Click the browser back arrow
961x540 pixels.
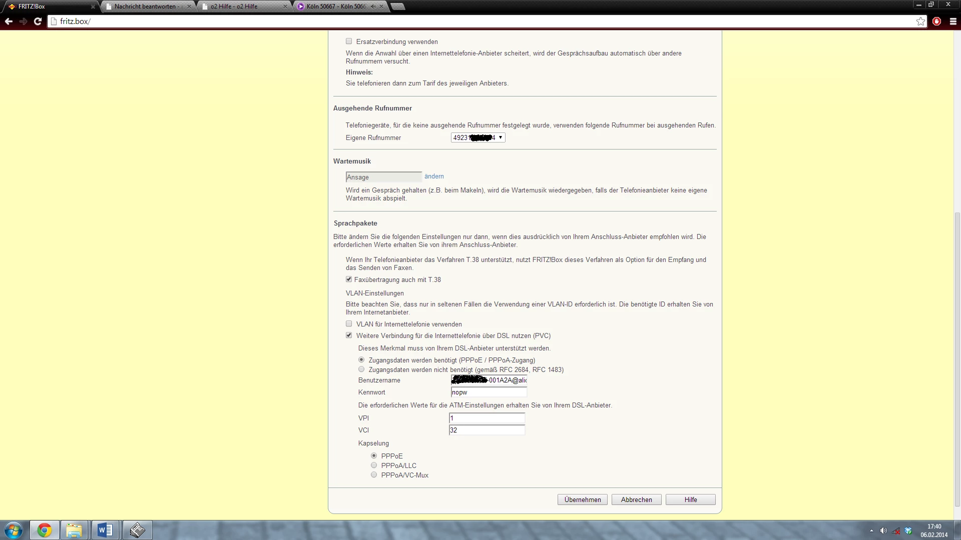9,21
